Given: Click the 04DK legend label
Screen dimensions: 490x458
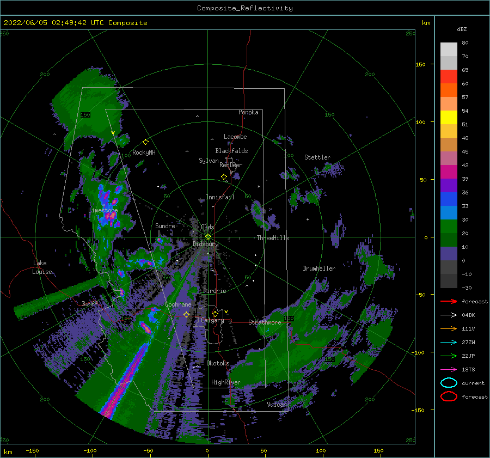Looking at the screenshot, I should click(x=468, y=315).
